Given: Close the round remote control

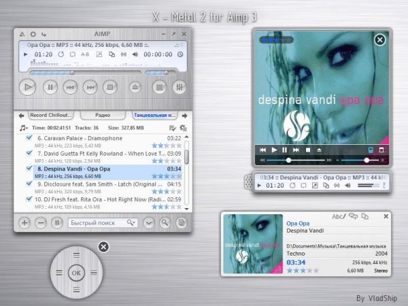Looking at the screenshot, I should tap(103, 247).
